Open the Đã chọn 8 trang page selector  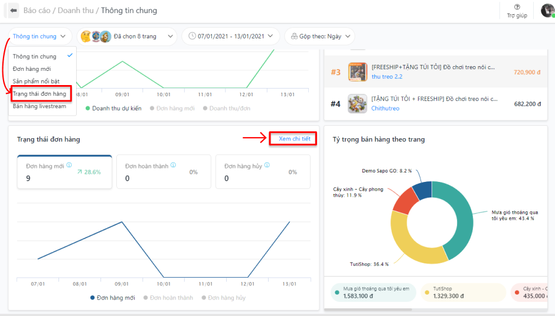tap(127, 36)
